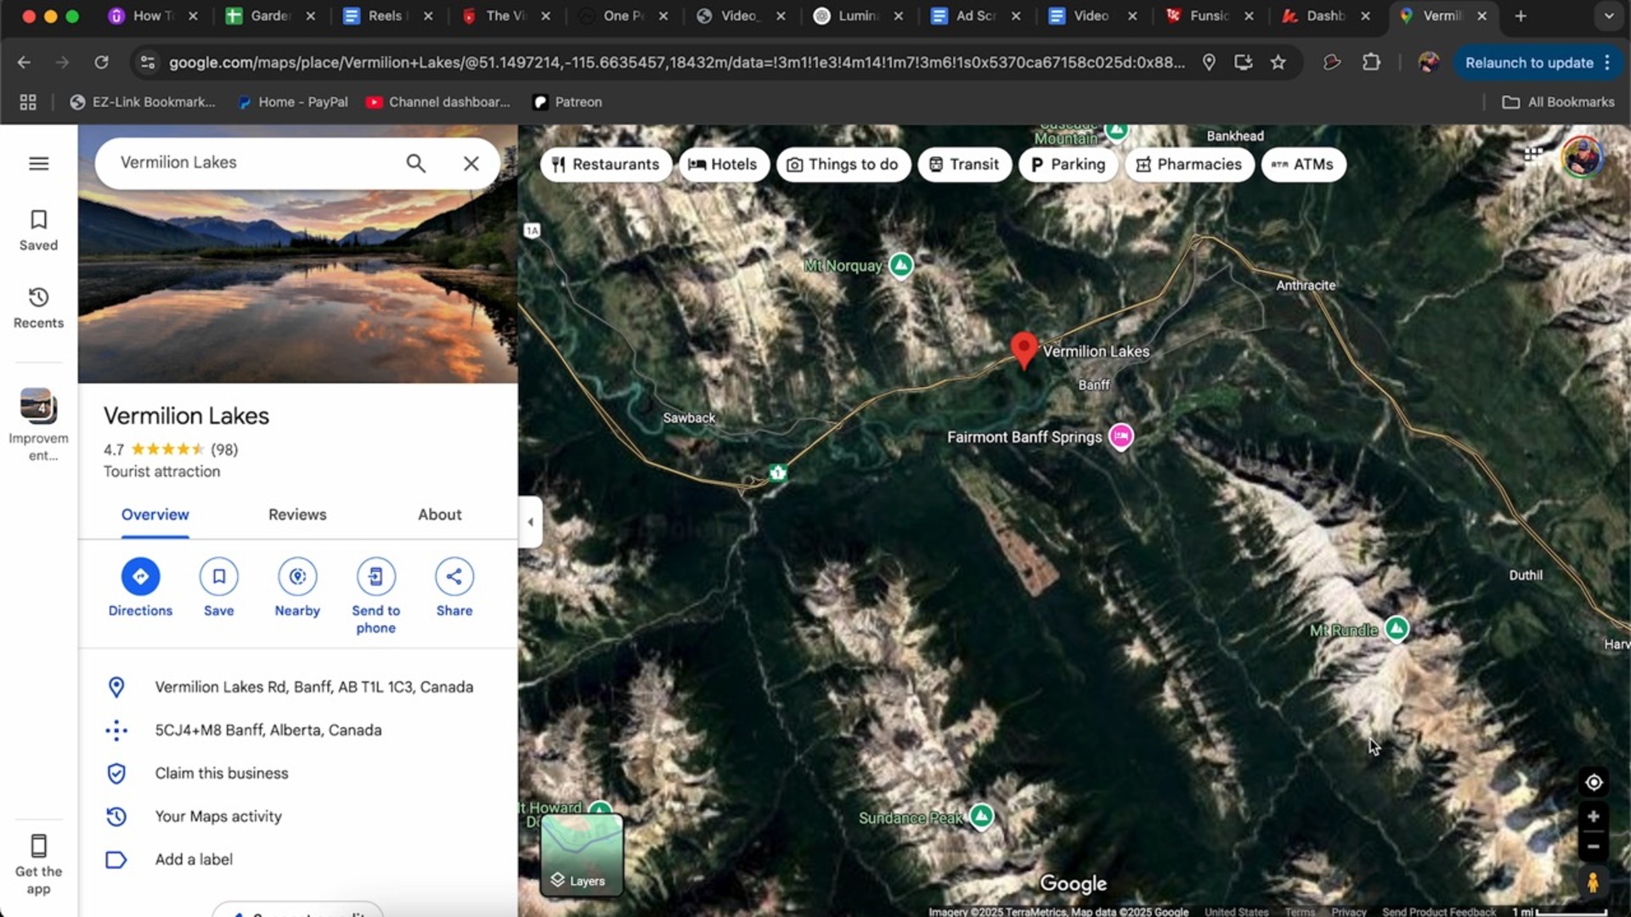Open the Chrome extensions puzzle icon
Screen dimensions: 1631x917
click(1371, 62)
